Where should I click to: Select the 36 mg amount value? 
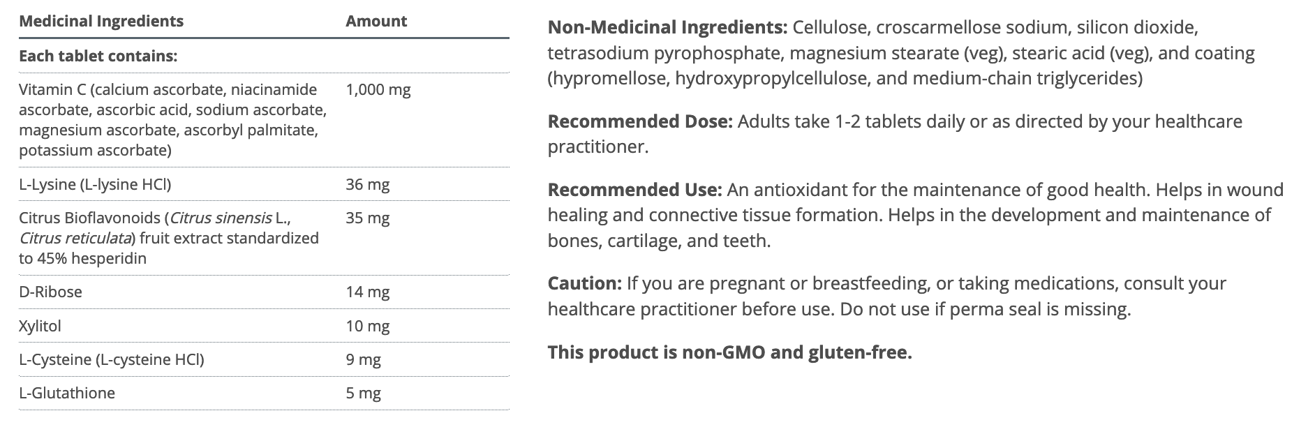click(368, 184)
